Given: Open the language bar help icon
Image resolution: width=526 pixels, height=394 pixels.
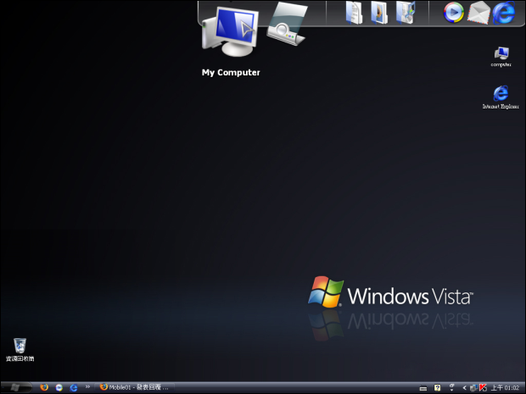Looking at the screenshot, I should click(437, 388).
